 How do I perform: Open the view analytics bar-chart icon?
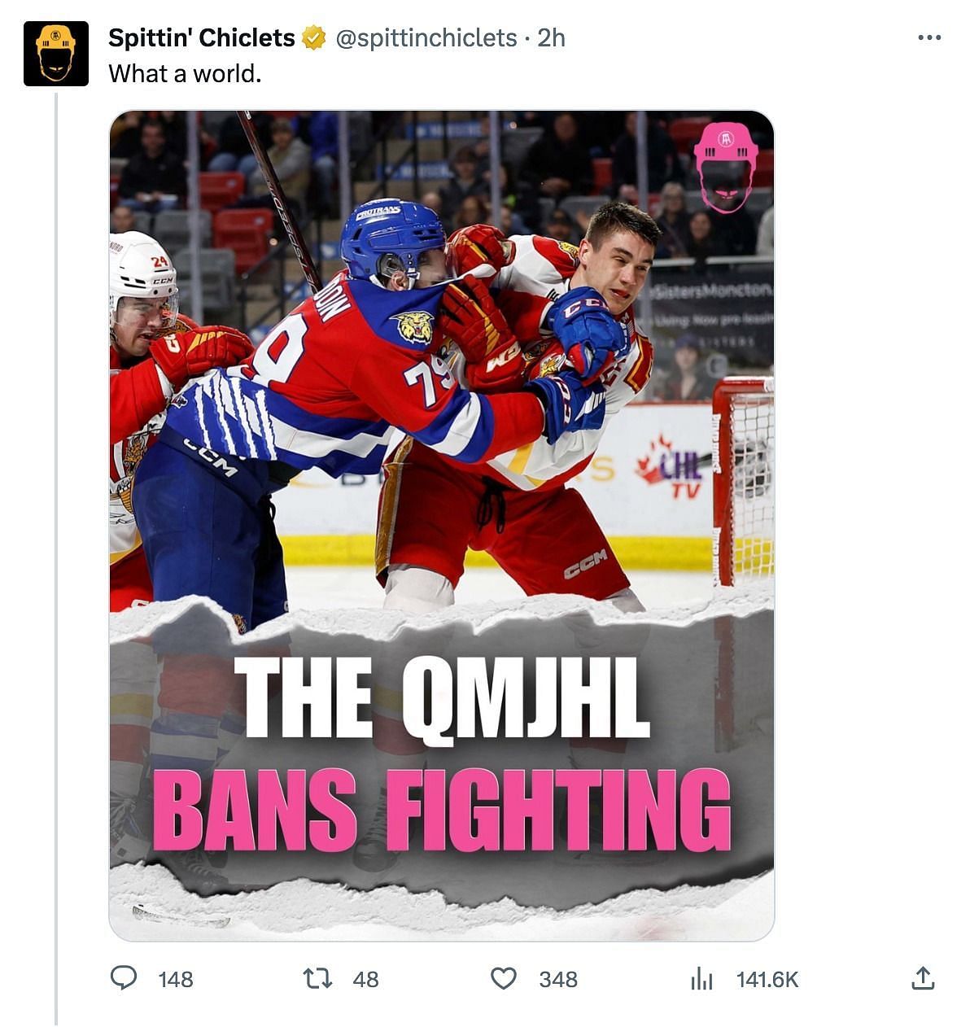tap(701, 979)
